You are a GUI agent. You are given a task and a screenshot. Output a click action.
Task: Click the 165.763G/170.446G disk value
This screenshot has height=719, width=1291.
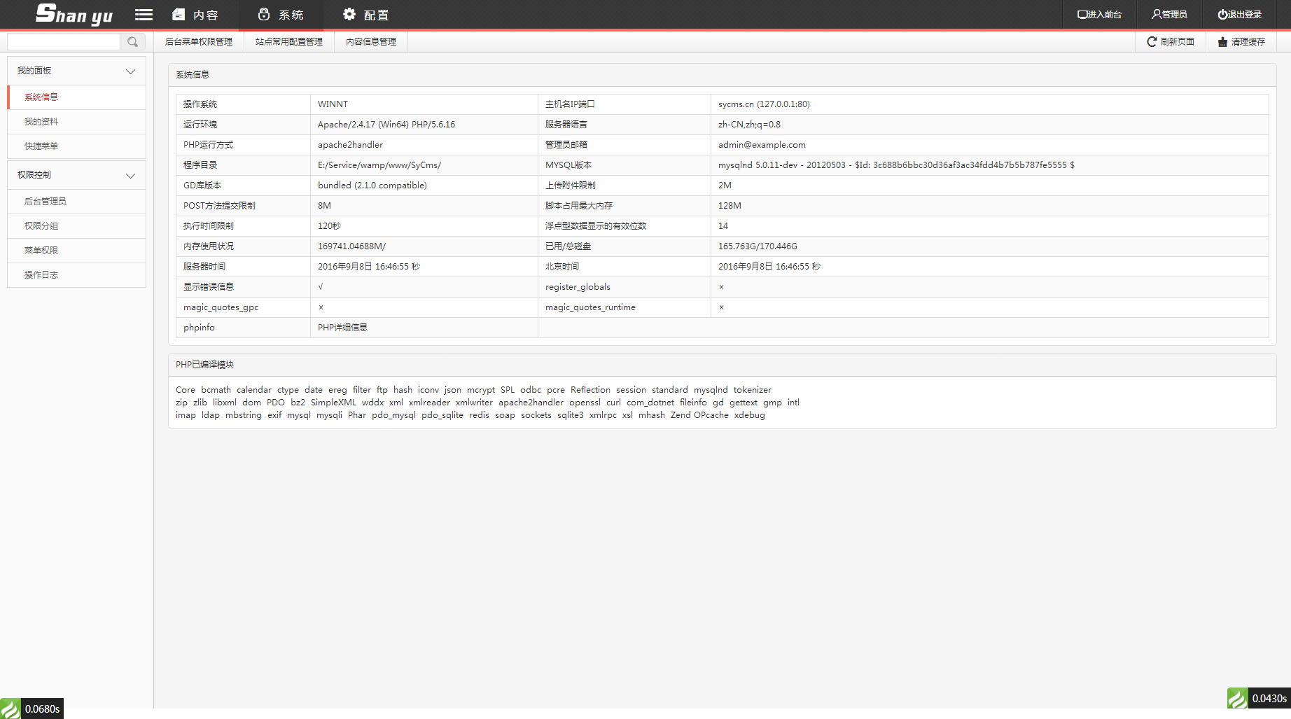[x=758, y=246]
